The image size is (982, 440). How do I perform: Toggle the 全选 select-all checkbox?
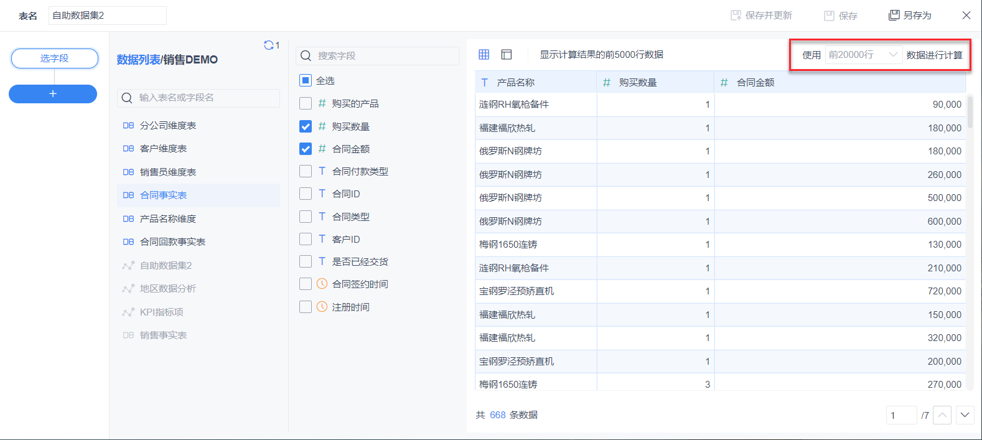(x=306, y=80)
